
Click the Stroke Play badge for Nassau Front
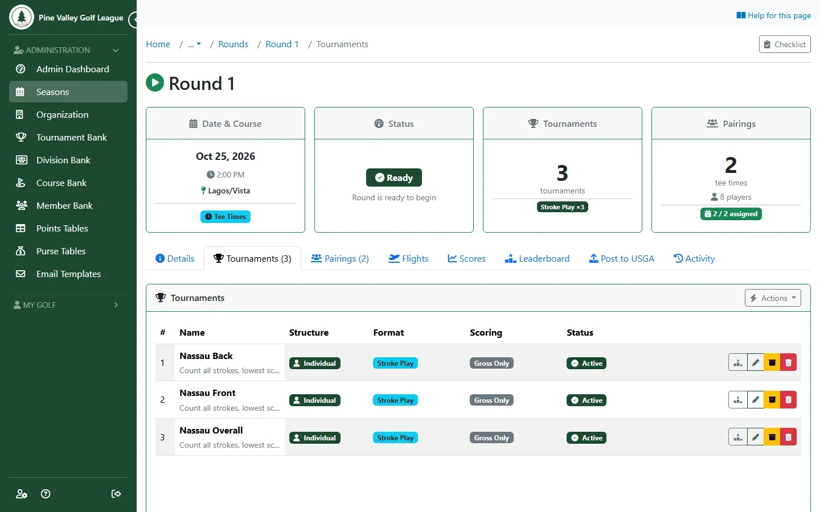[x=395, y=400]
